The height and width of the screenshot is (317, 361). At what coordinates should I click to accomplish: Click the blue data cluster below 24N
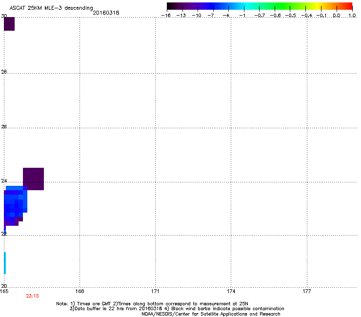(16, 206)
